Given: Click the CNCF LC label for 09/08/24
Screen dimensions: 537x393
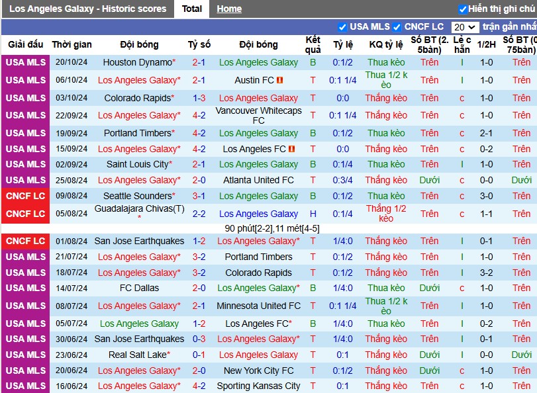Looking at the screenshot, I should [26, 196].
